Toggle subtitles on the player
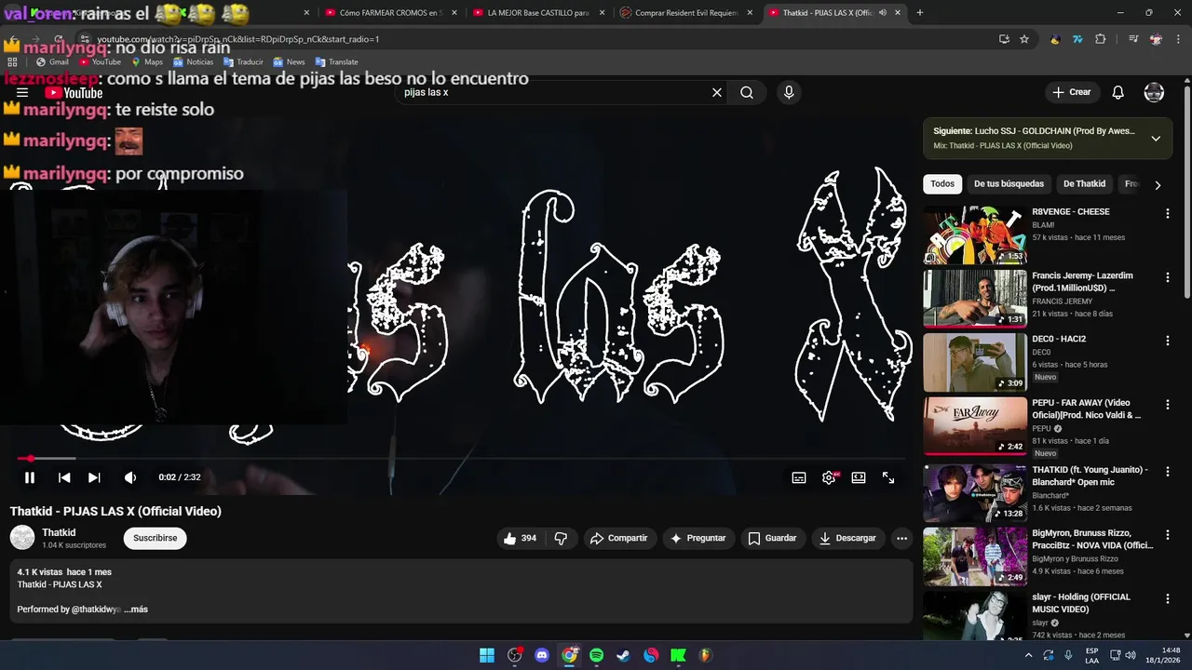 tap(799, 477)
